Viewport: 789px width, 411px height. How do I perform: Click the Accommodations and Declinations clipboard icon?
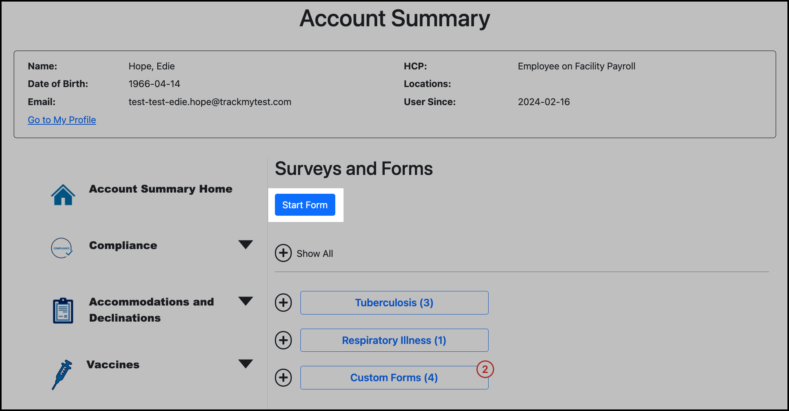(x=63, y=310)
